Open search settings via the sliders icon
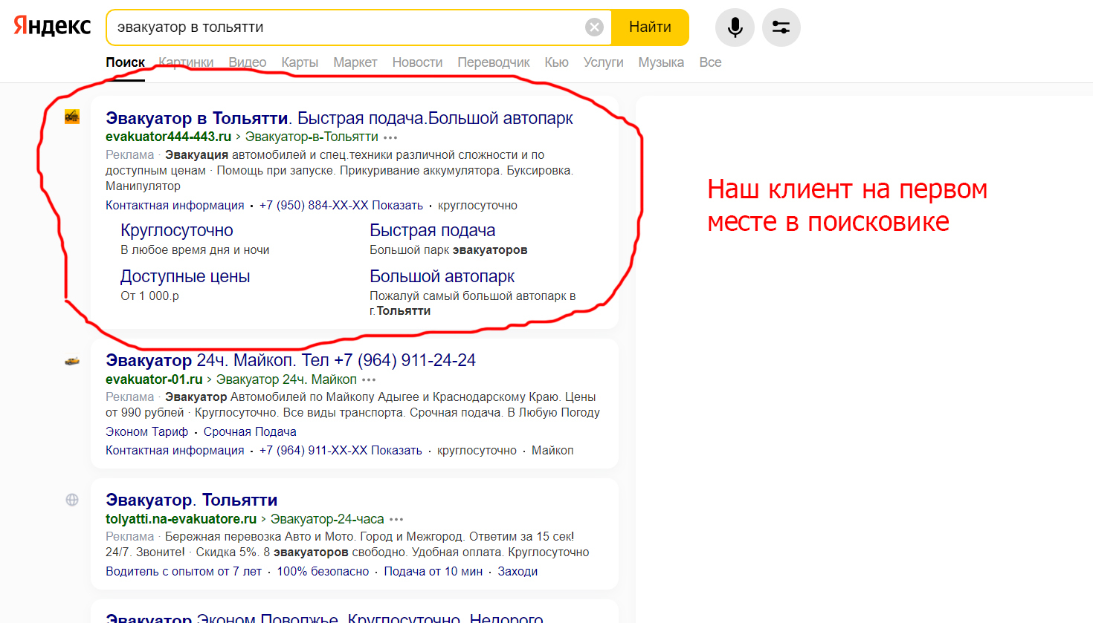 pyautogui.click(x=781, y=27)
